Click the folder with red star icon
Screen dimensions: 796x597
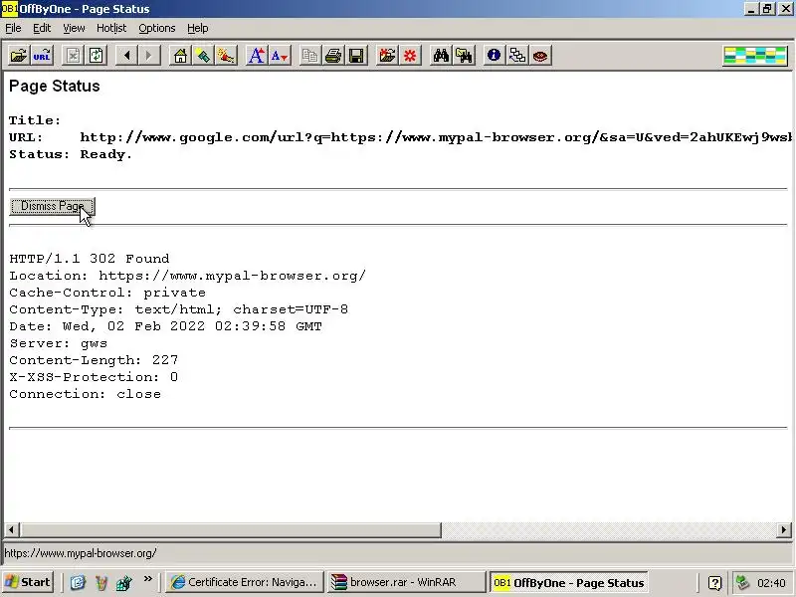(x=387, y=56)
